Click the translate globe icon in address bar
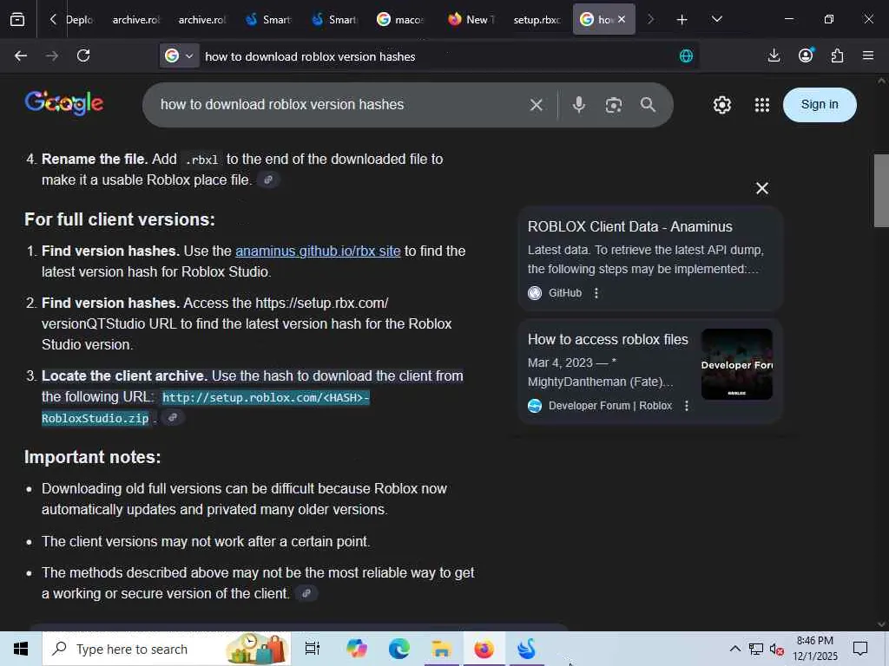 pyautogui.click(x=686, y=55)
